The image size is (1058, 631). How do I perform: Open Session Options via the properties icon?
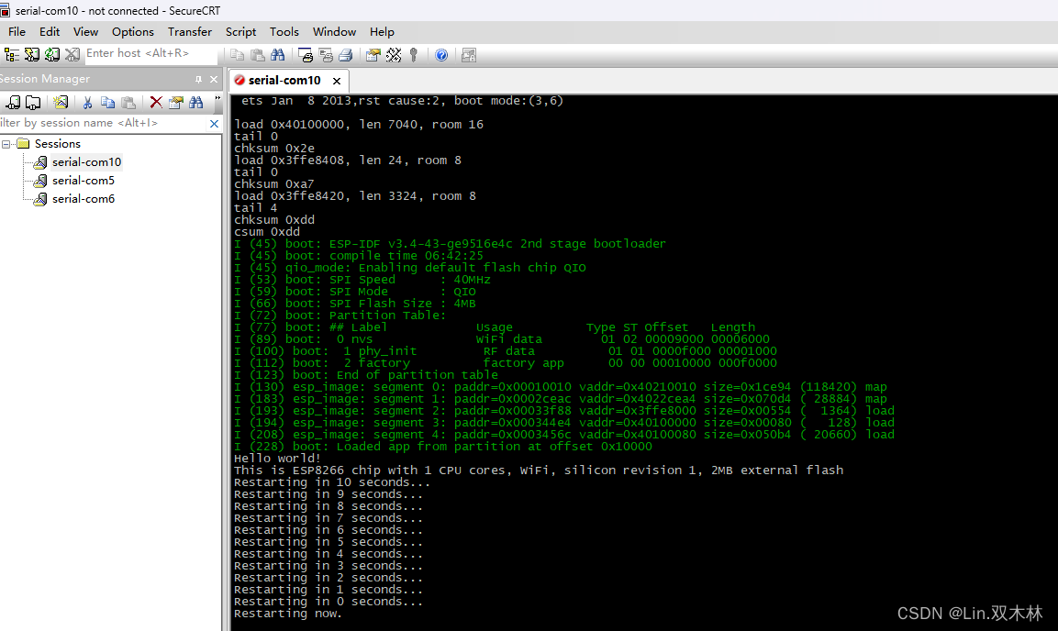point(374,55)
